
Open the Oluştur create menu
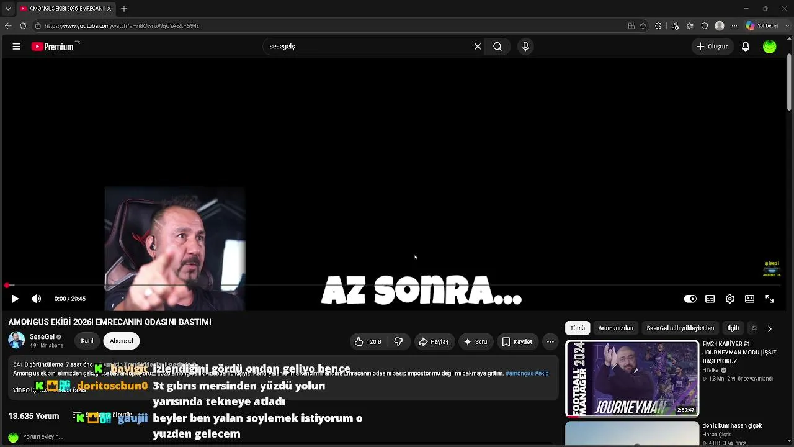(711, 47)
